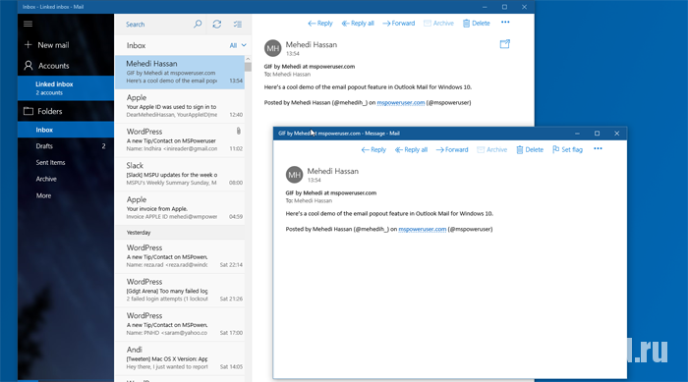Open the Apple ID sign-in email

(180, 106)
